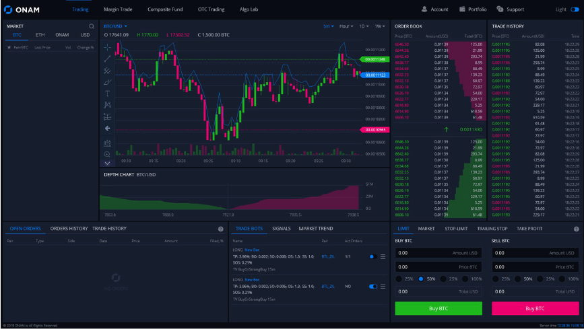This screenshot has width=584, height=329.
Task: Select the pattern drawing chart tool
Action: pyautogui.click(x=107, y=105)
